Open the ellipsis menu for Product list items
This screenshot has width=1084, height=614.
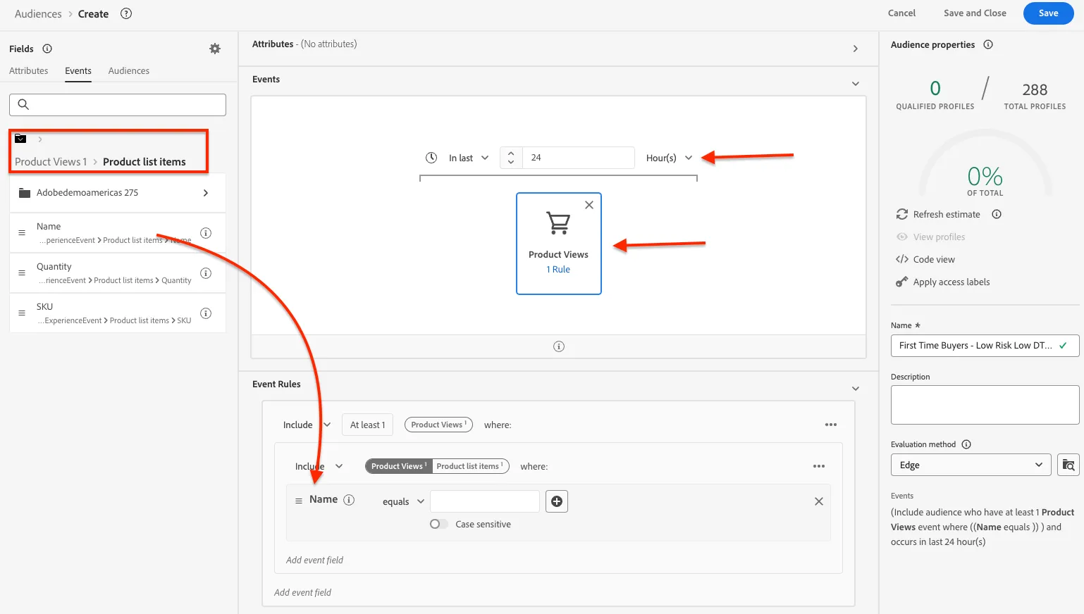click(x=819, y=466)
